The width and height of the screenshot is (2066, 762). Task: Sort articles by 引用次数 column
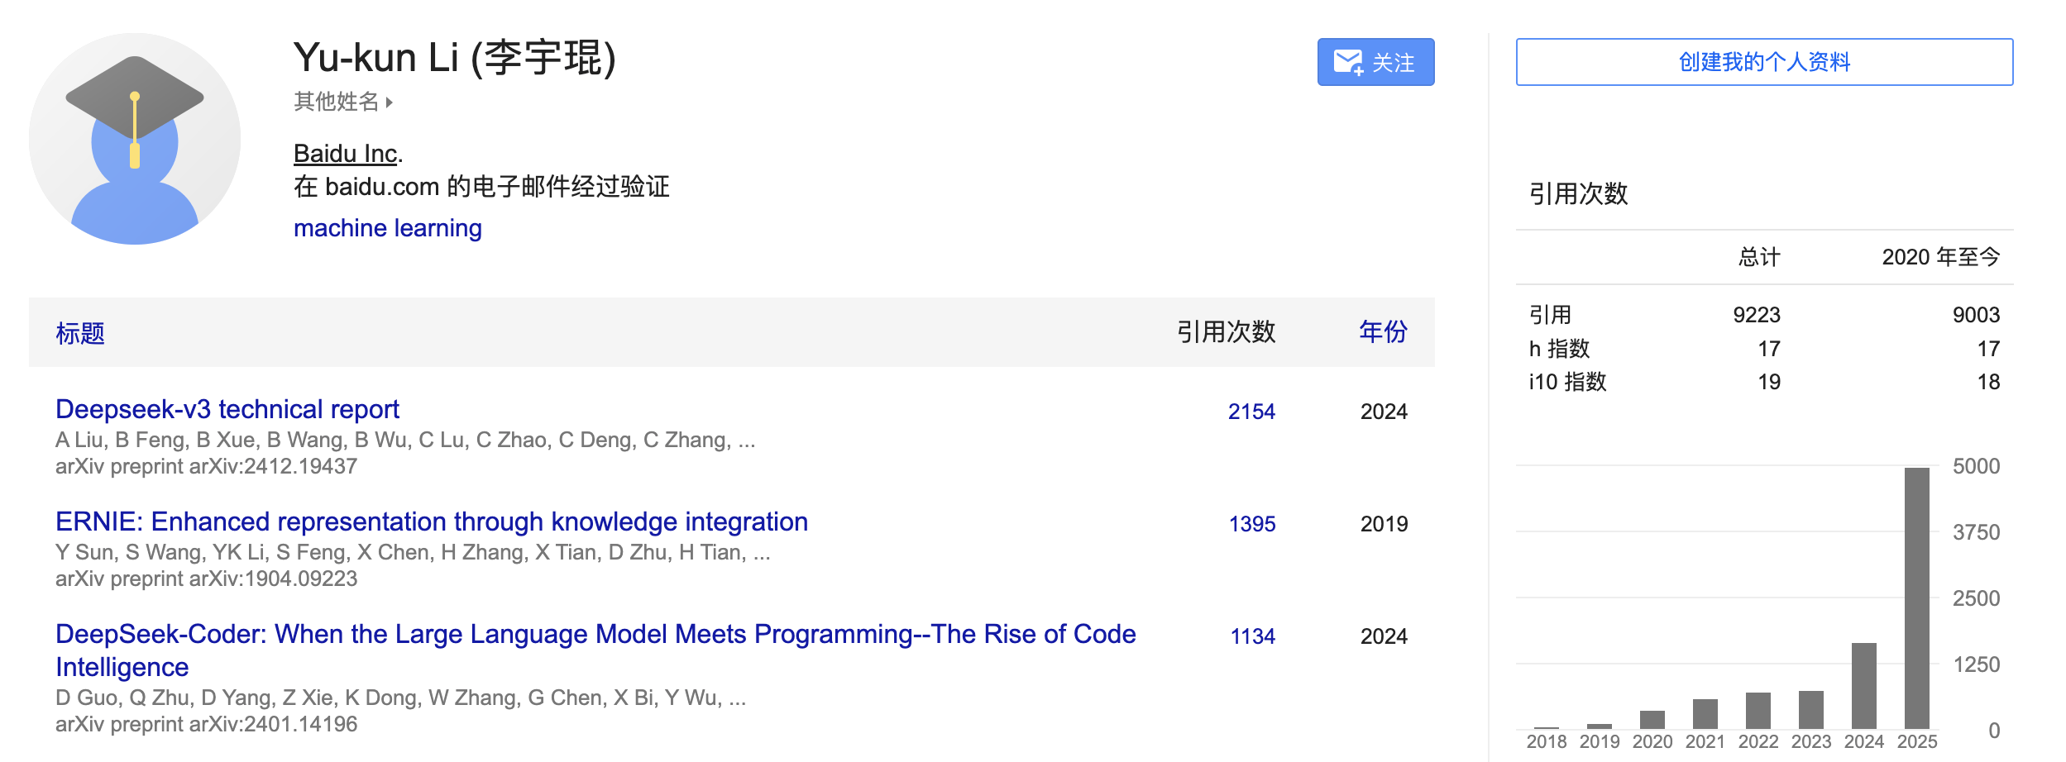tap(1226, 331)
